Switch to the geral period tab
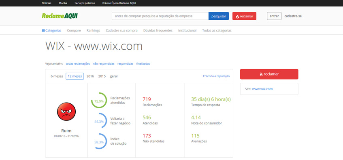 coord(114,76)
